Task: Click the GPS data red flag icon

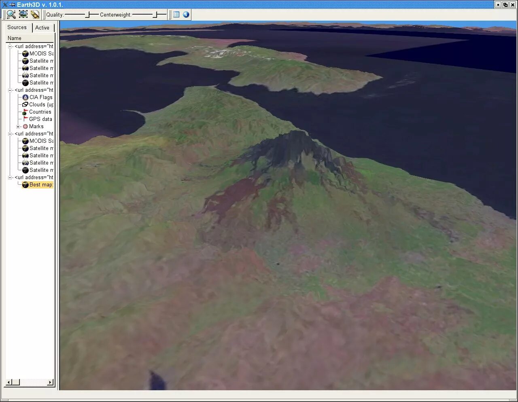Action: click(25, 119)
